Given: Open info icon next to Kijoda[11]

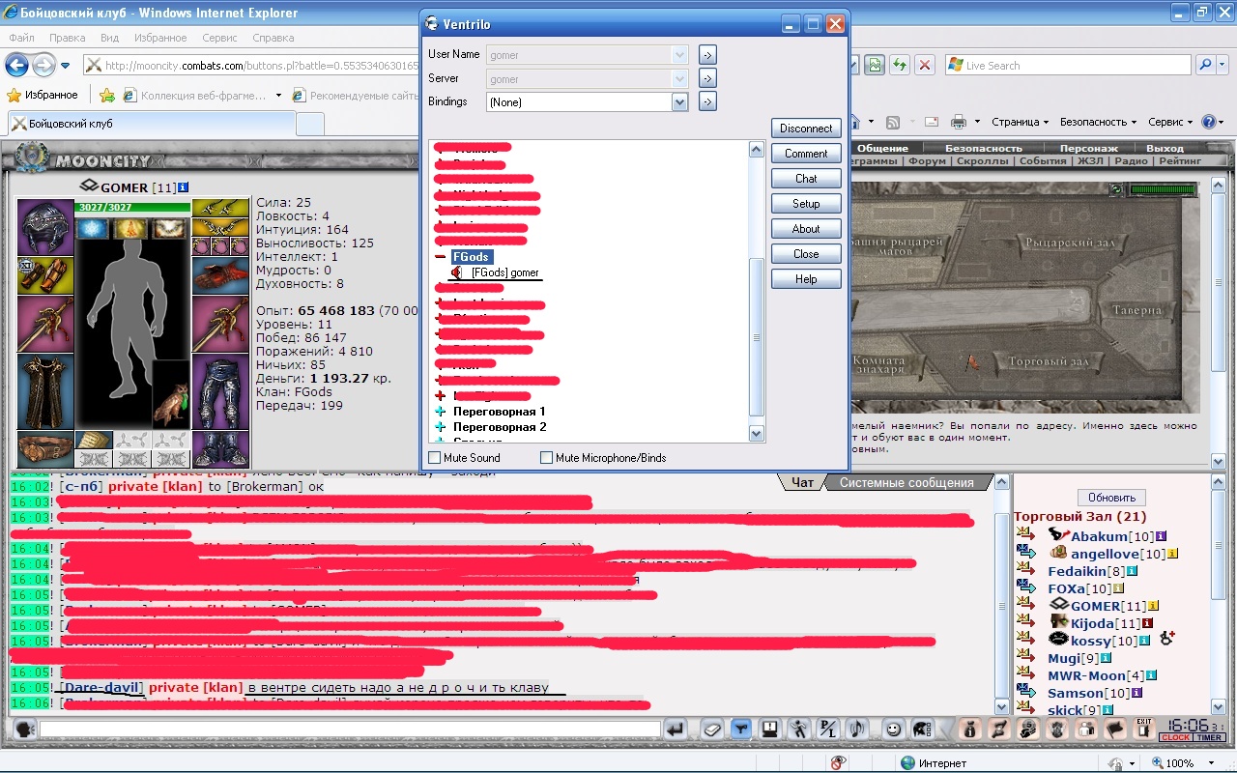Looking at the screenshot, I should click(x=1149, y=623).
